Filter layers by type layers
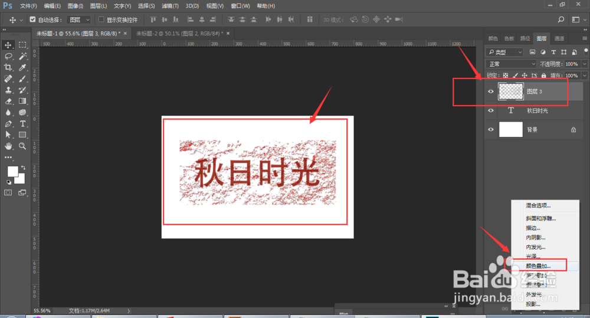The height and width of the screenshot is (318, 590). (x=553, y=53)
